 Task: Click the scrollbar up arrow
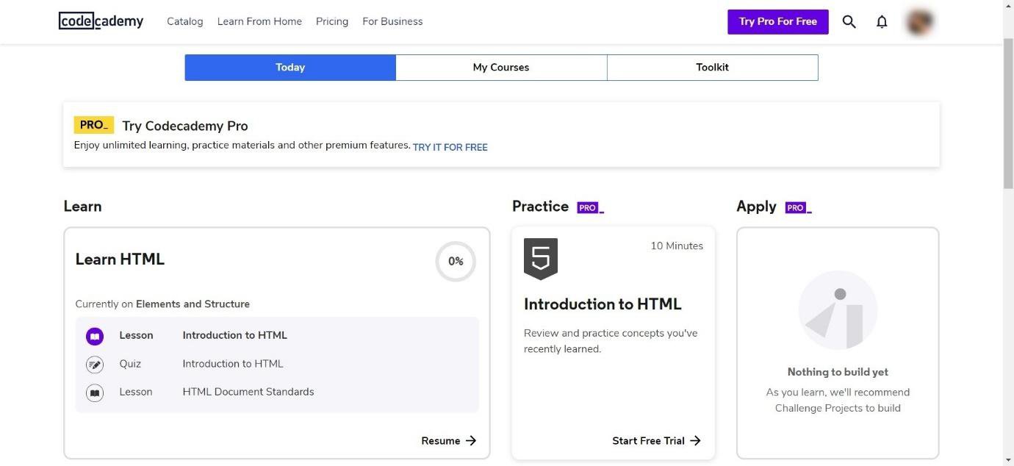(x=1008, y=5)
